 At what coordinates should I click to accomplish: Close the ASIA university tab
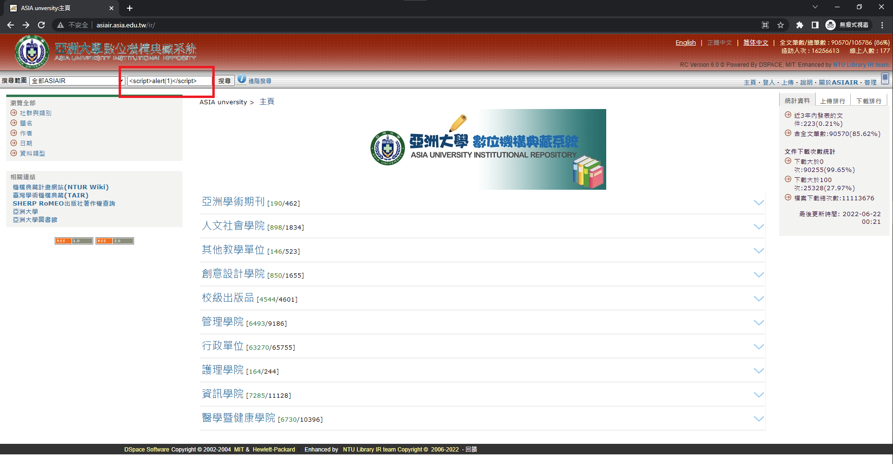[x=111, y=8]
